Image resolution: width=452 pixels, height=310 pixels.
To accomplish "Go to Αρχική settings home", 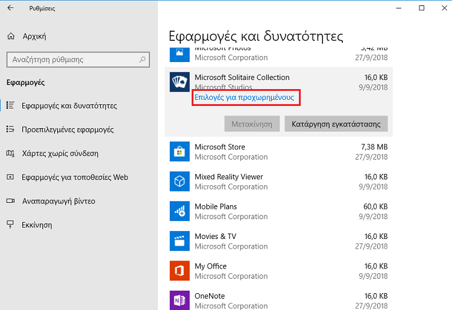I will tap(34, 36).
